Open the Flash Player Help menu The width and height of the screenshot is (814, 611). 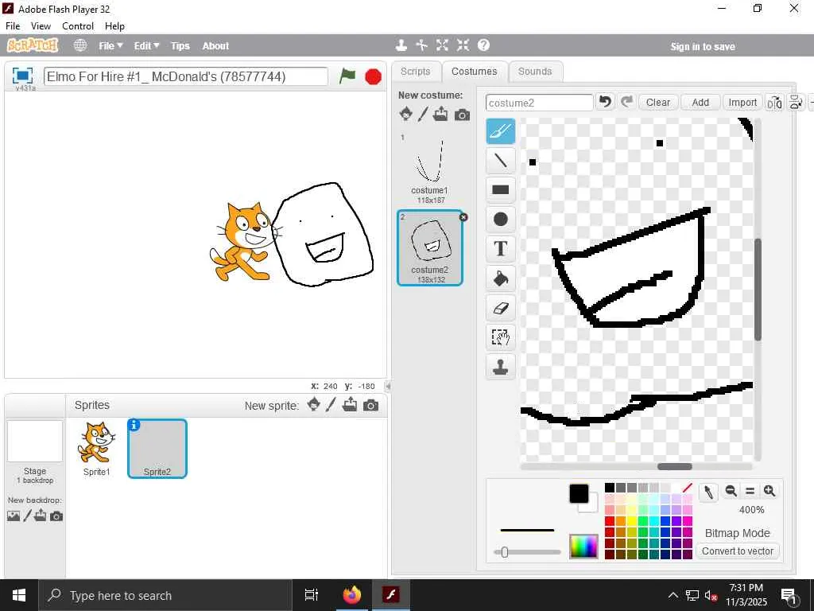[x=114, y=26]
